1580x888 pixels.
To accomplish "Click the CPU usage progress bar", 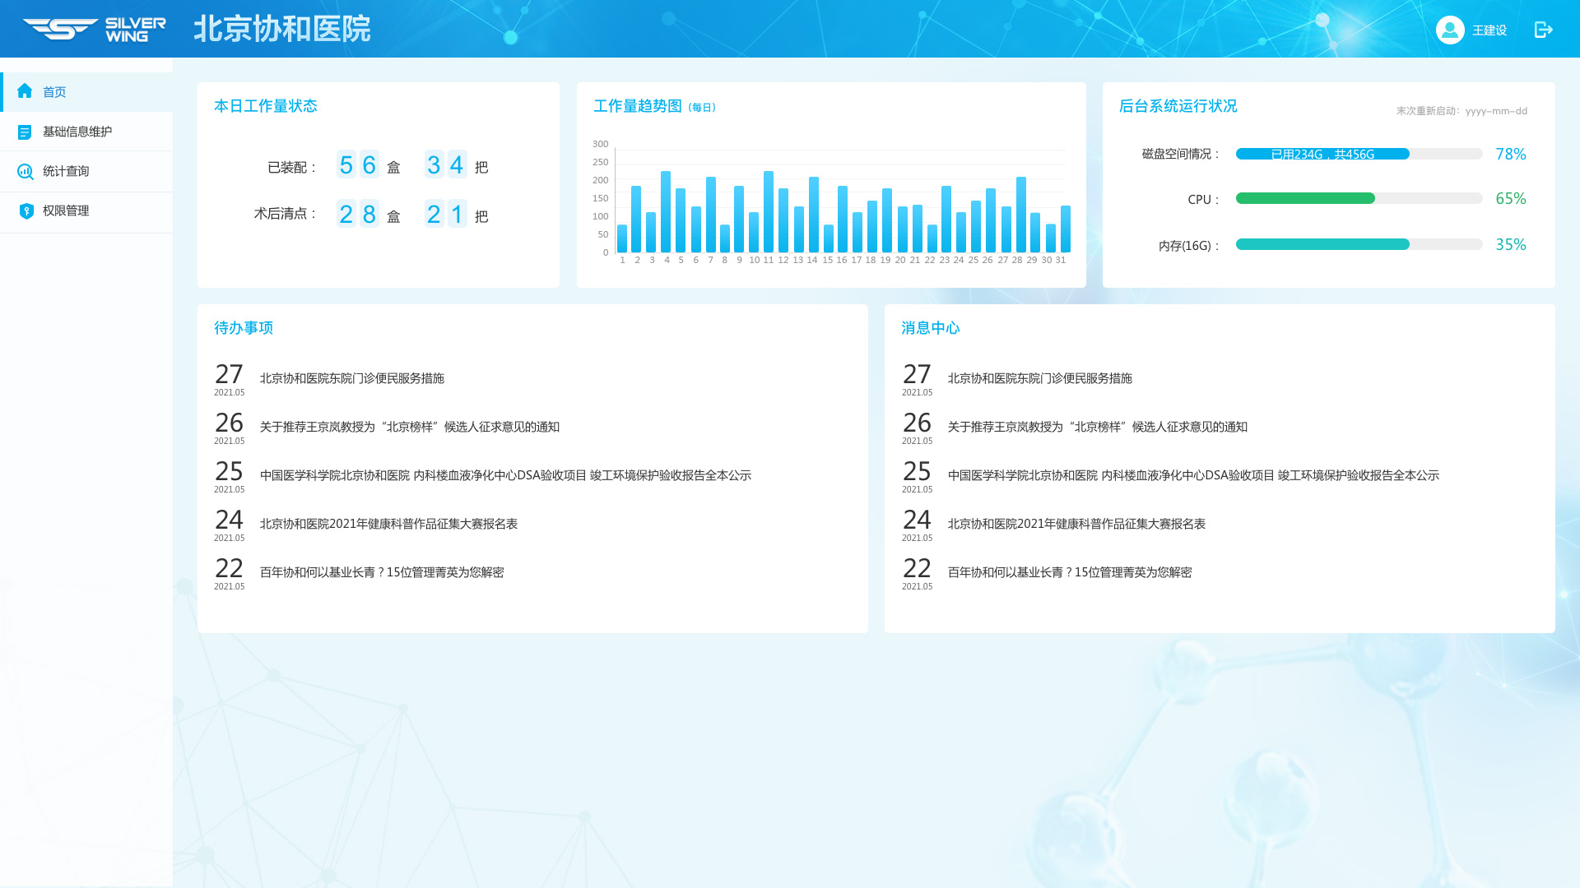I will click(x=1358, y=198).
